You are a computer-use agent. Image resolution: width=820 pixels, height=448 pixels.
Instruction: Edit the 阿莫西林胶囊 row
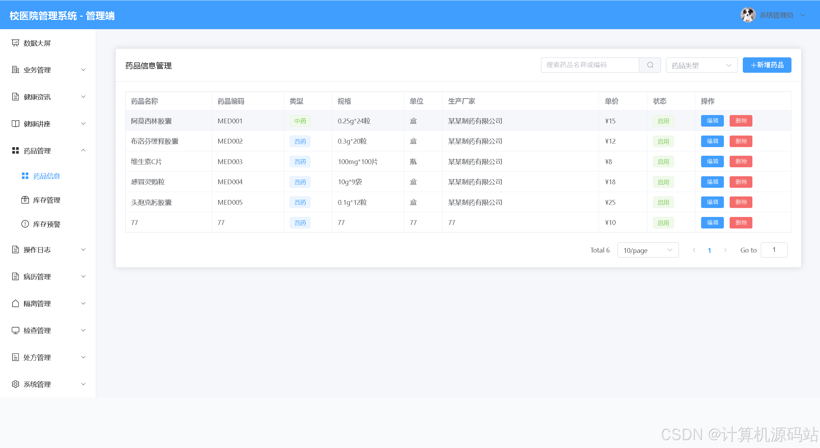[712, 121]
